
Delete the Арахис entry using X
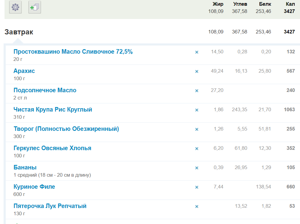click(197, 71)
